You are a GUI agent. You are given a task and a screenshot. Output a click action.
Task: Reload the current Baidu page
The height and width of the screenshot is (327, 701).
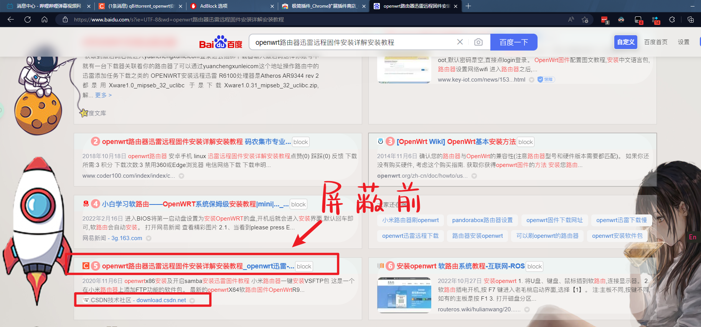click(28, 20)
